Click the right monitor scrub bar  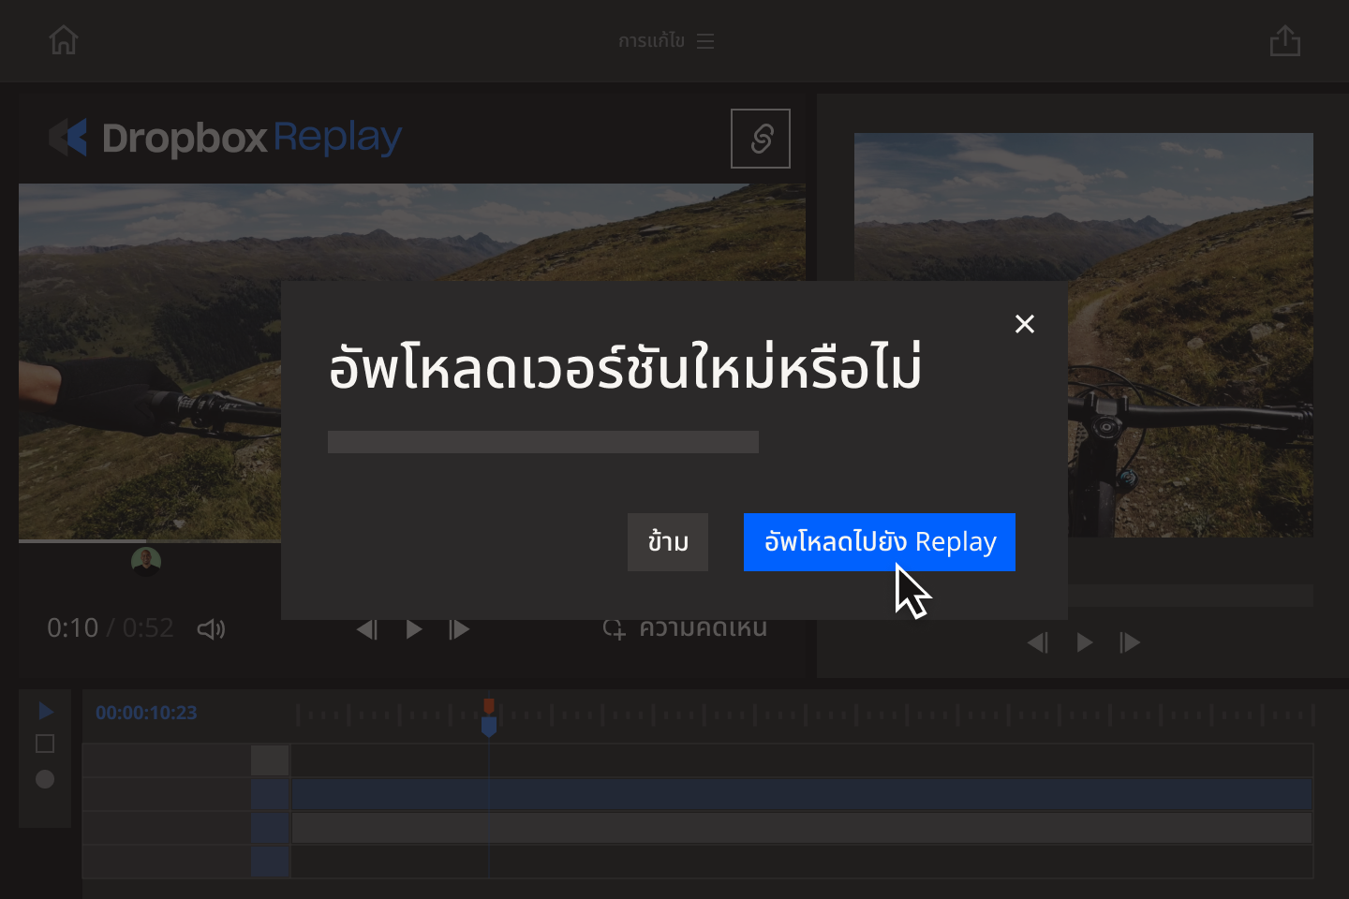(x=1190, y=596)
